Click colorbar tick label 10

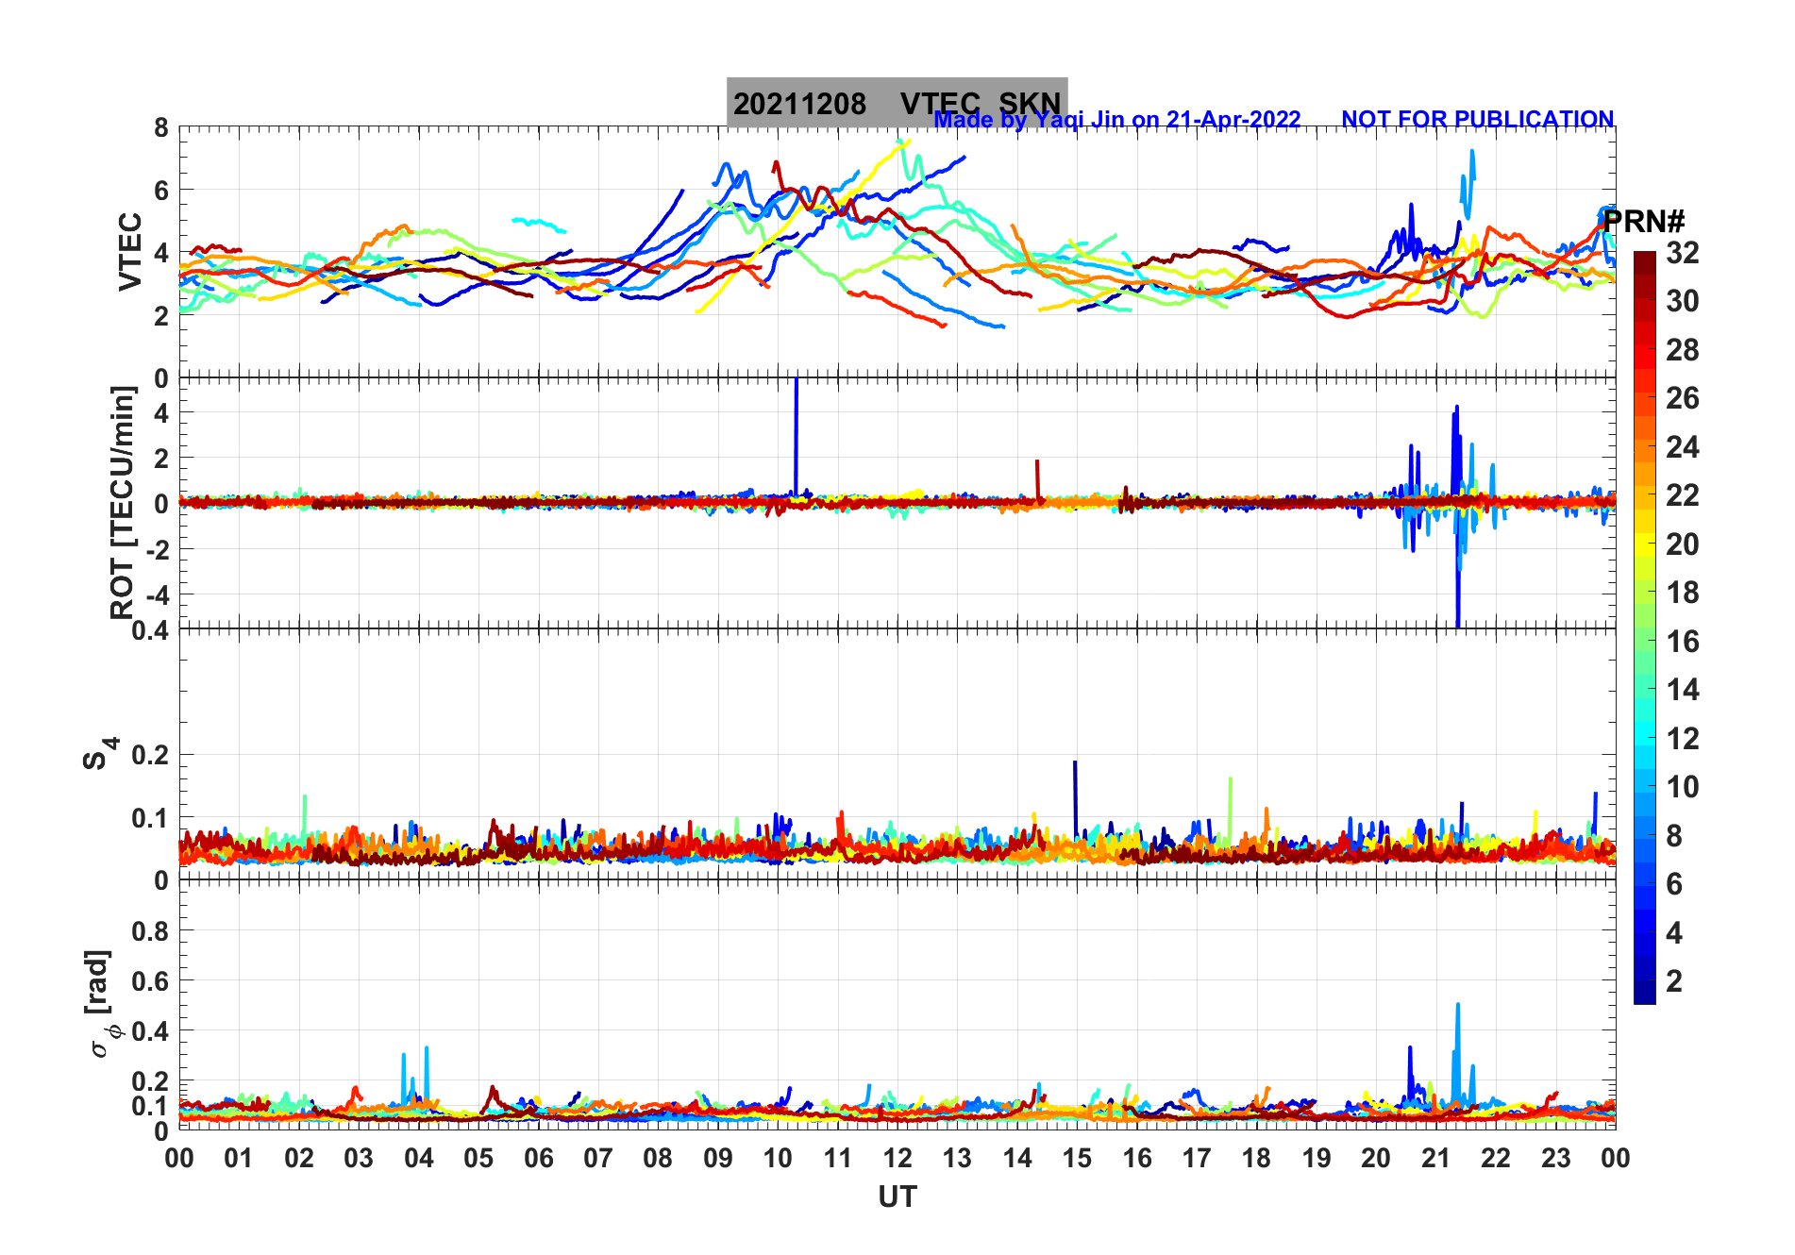coord(1683,787)
